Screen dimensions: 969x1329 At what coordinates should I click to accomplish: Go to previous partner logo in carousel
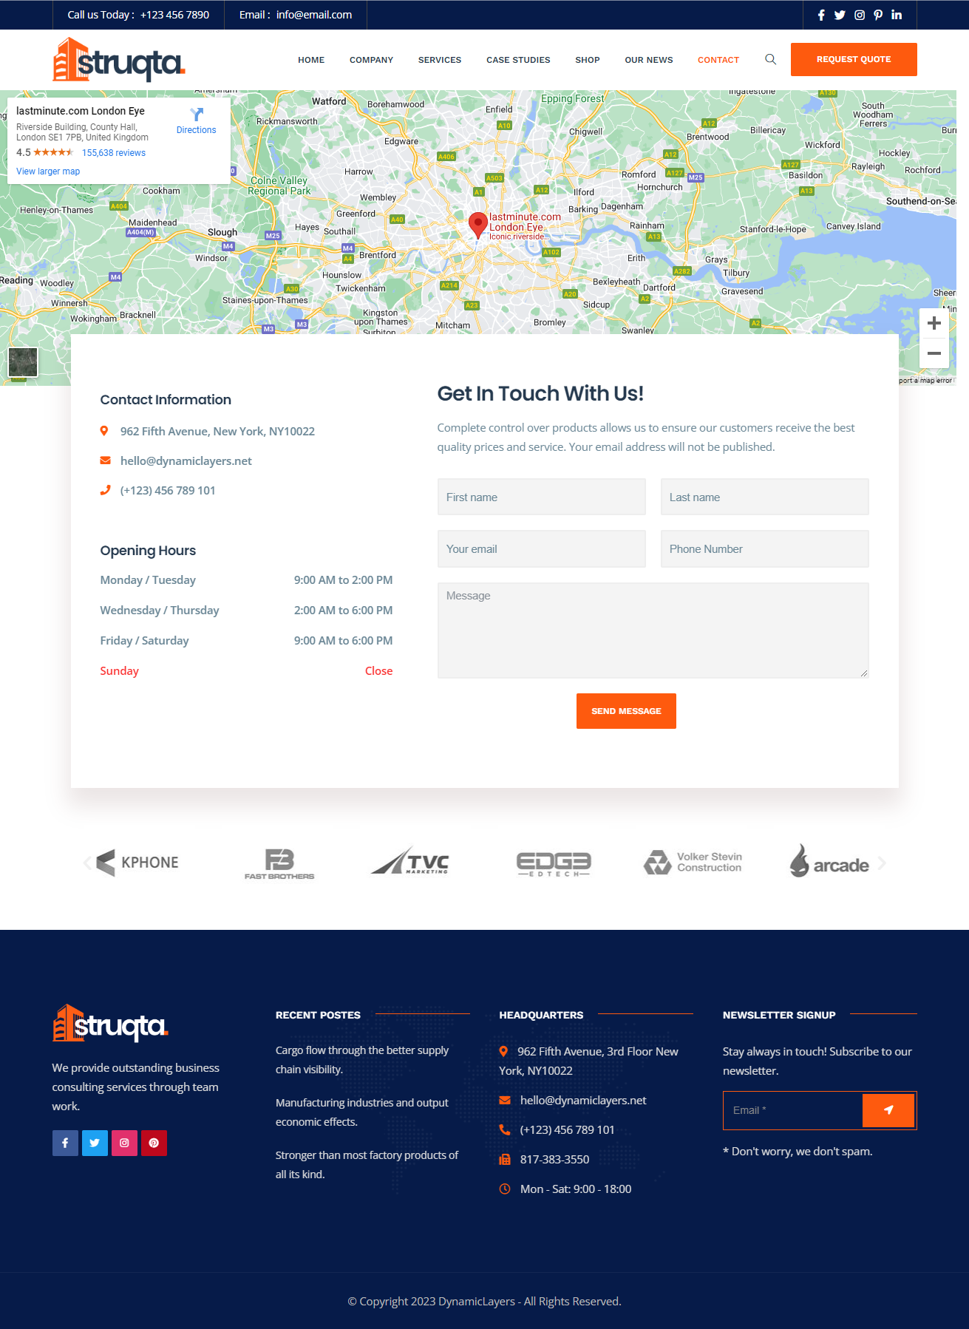[x=87, y=863]
